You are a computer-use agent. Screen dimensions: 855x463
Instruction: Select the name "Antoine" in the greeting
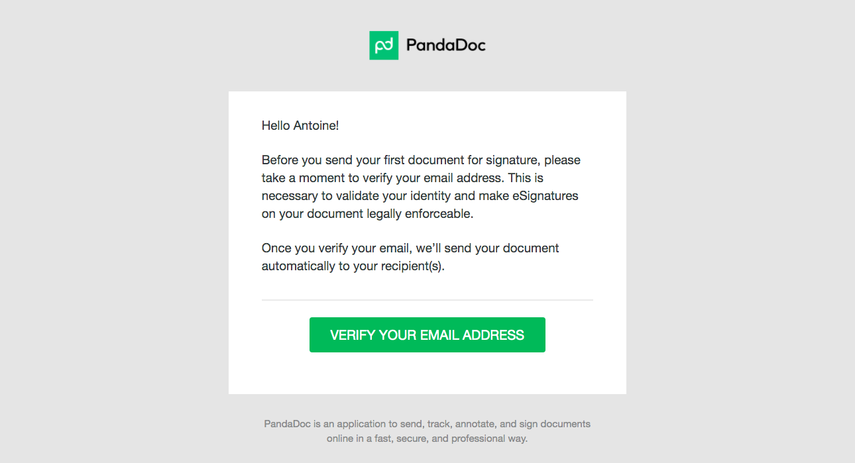pos(315,125)
